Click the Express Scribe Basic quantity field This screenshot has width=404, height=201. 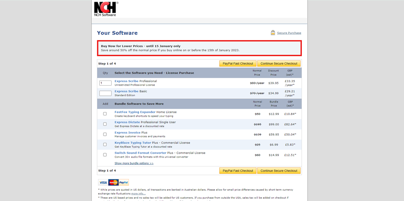pyautogui.click(x=105, y=93)
